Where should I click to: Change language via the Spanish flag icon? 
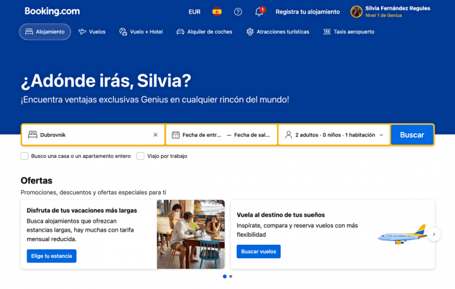click(217, 12)
